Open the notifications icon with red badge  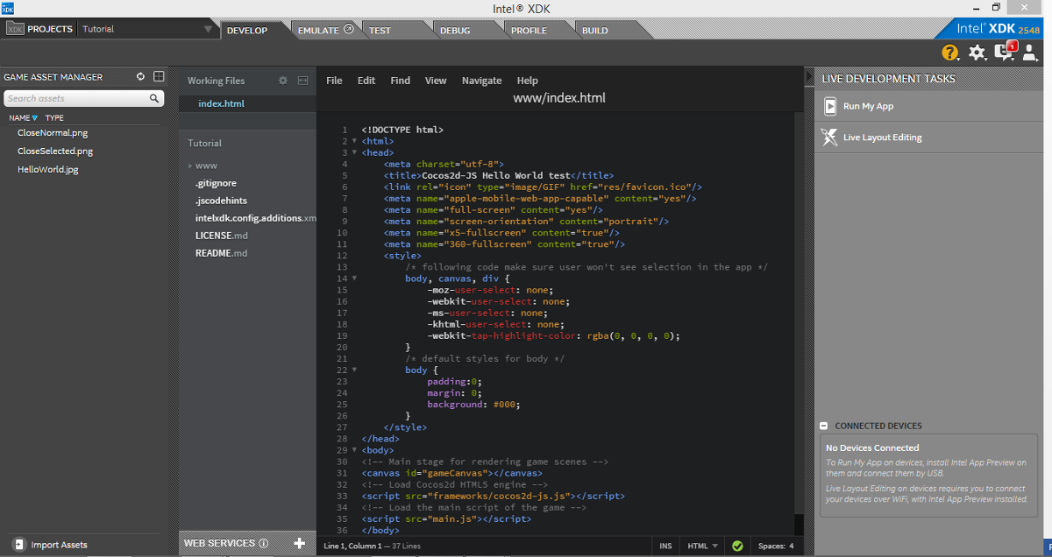click(x=1005, y=53)
